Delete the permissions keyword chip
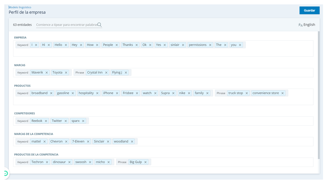The height and width of the screenshot is (182, 325). tap(210, 45)
